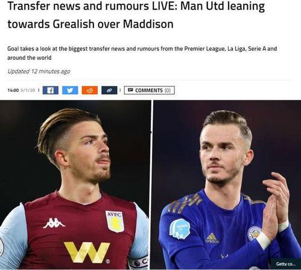Click the Kappa logo on the claret shirt
Viewport: 301px width, 270px height.
[x=54, y=223]
